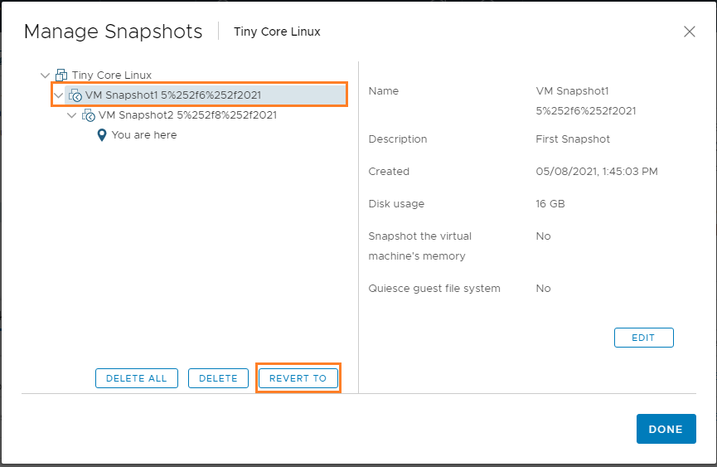The height and width of the screenshot is (467, 717).
Task: Select the You are here tree entry
Action: (144, 135)
